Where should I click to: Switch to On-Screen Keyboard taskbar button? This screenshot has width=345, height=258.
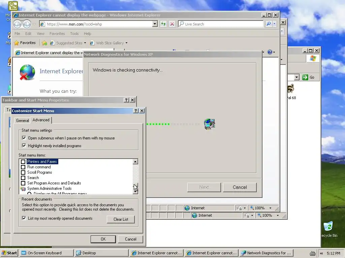pyautogui.click(x=46, y=253)
